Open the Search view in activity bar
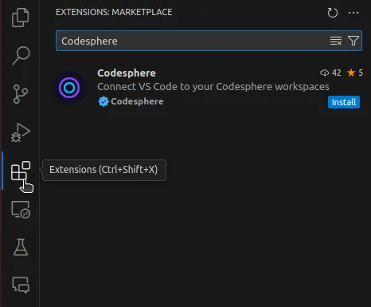The height and width of the screenshot is (307, 371). 21,55
